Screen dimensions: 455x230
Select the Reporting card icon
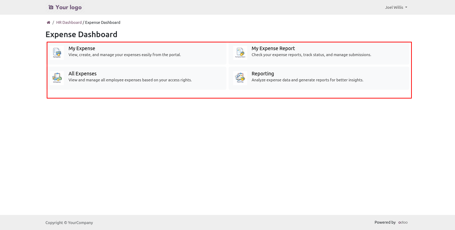[x=240, y=78]
